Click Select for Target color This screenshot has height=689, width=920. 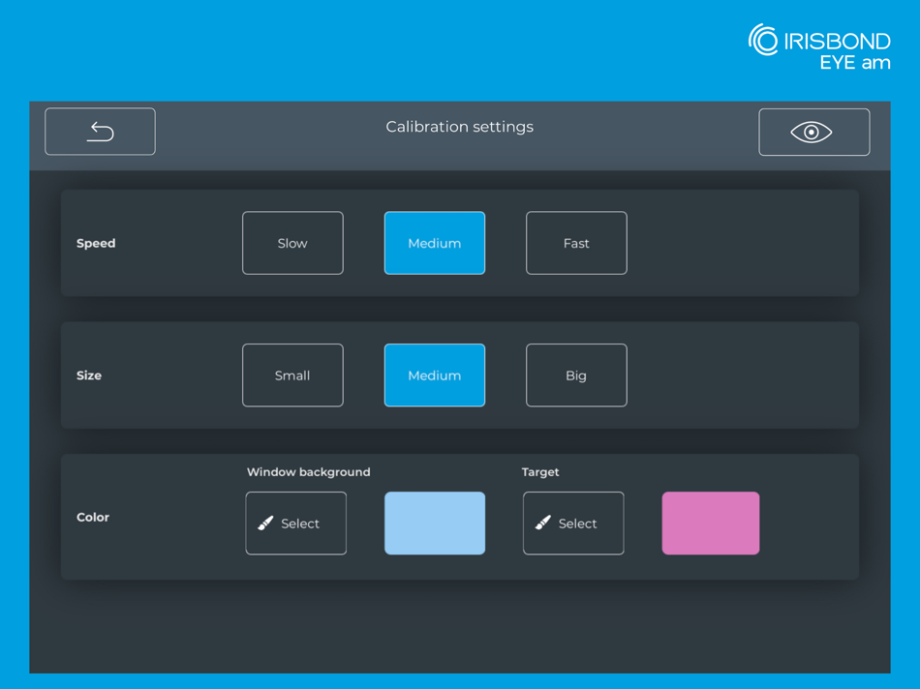573,524
